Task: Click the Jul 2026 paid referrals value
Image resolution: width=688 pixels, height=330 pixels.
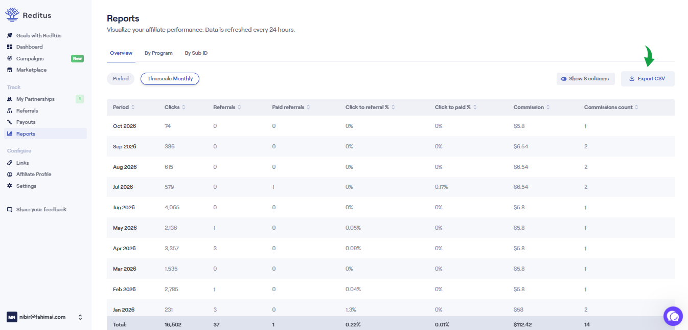Action: click(x=273, y=187)
